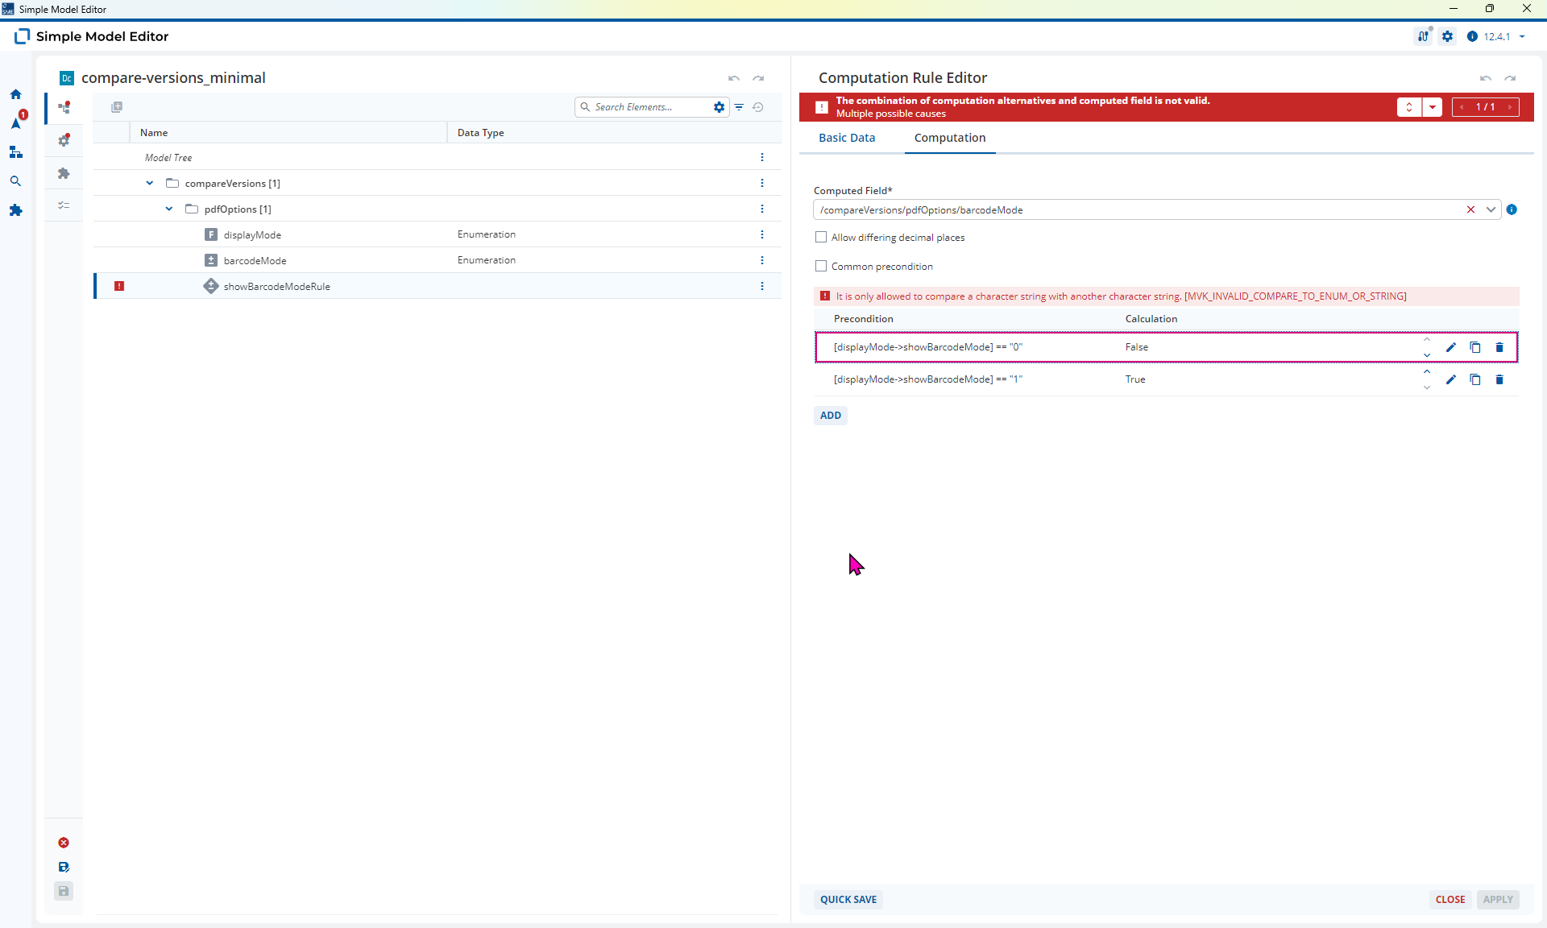Open the barcodeMode row menu
The height and width of the screenshot is (928, 1547).
(761, 260)
